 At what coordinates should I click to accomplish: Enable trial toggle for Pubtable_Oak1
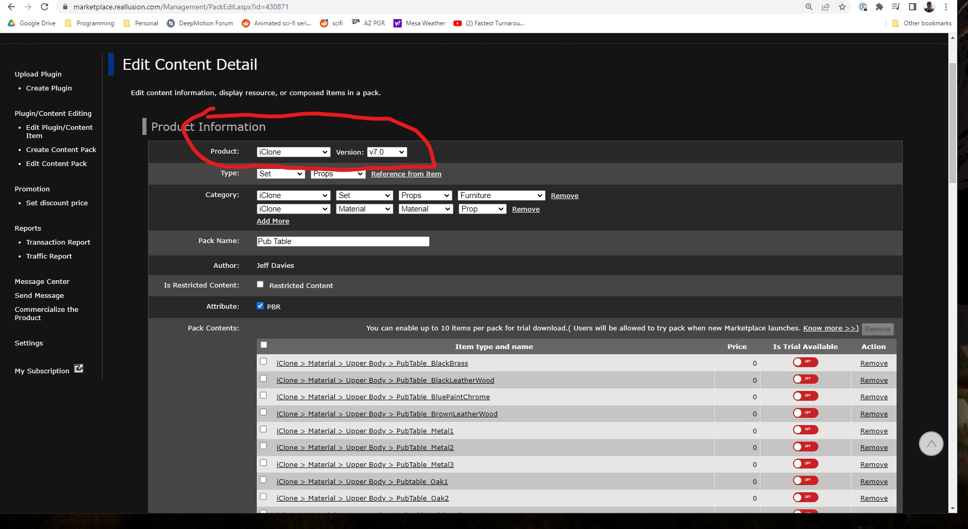(x=805, y=480)
